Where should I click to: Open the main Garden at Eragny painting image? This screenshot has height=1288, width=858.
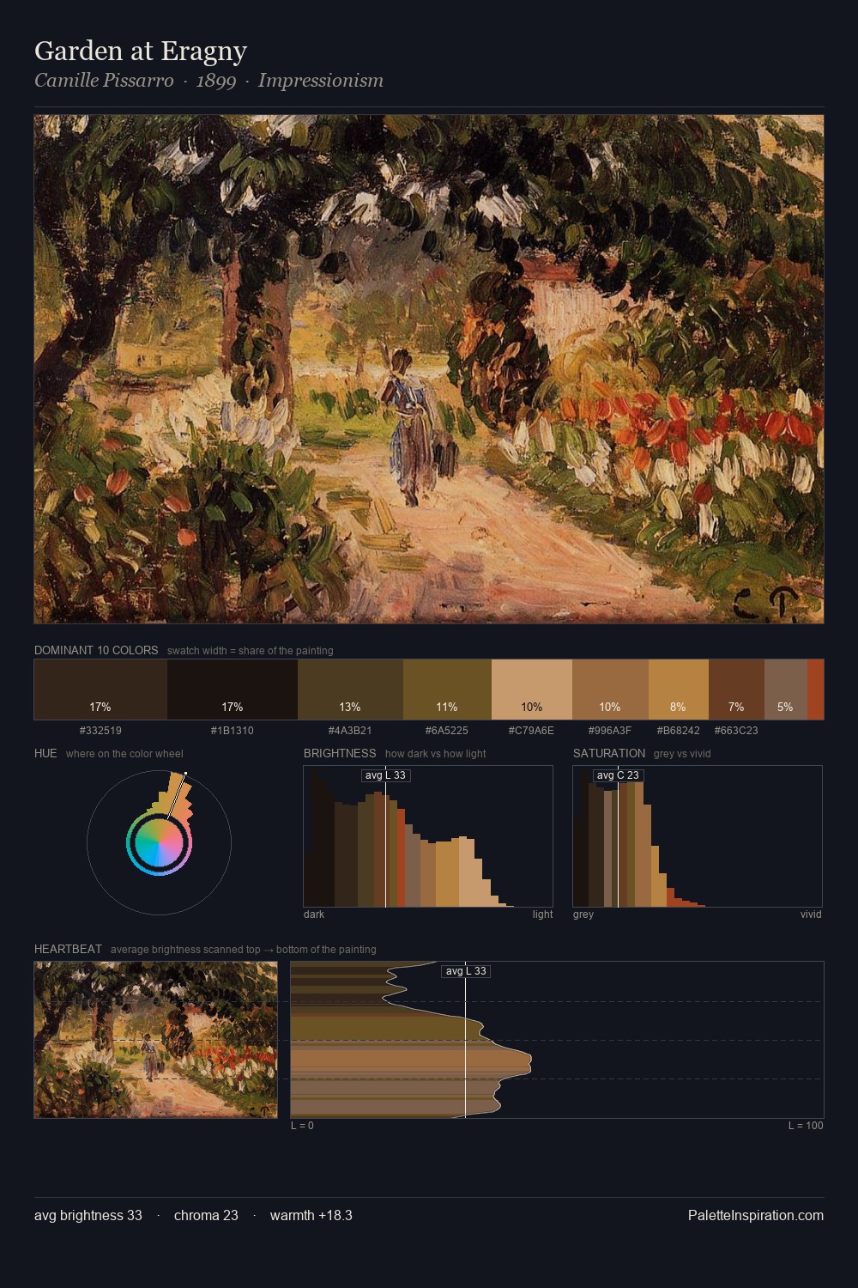429,369
